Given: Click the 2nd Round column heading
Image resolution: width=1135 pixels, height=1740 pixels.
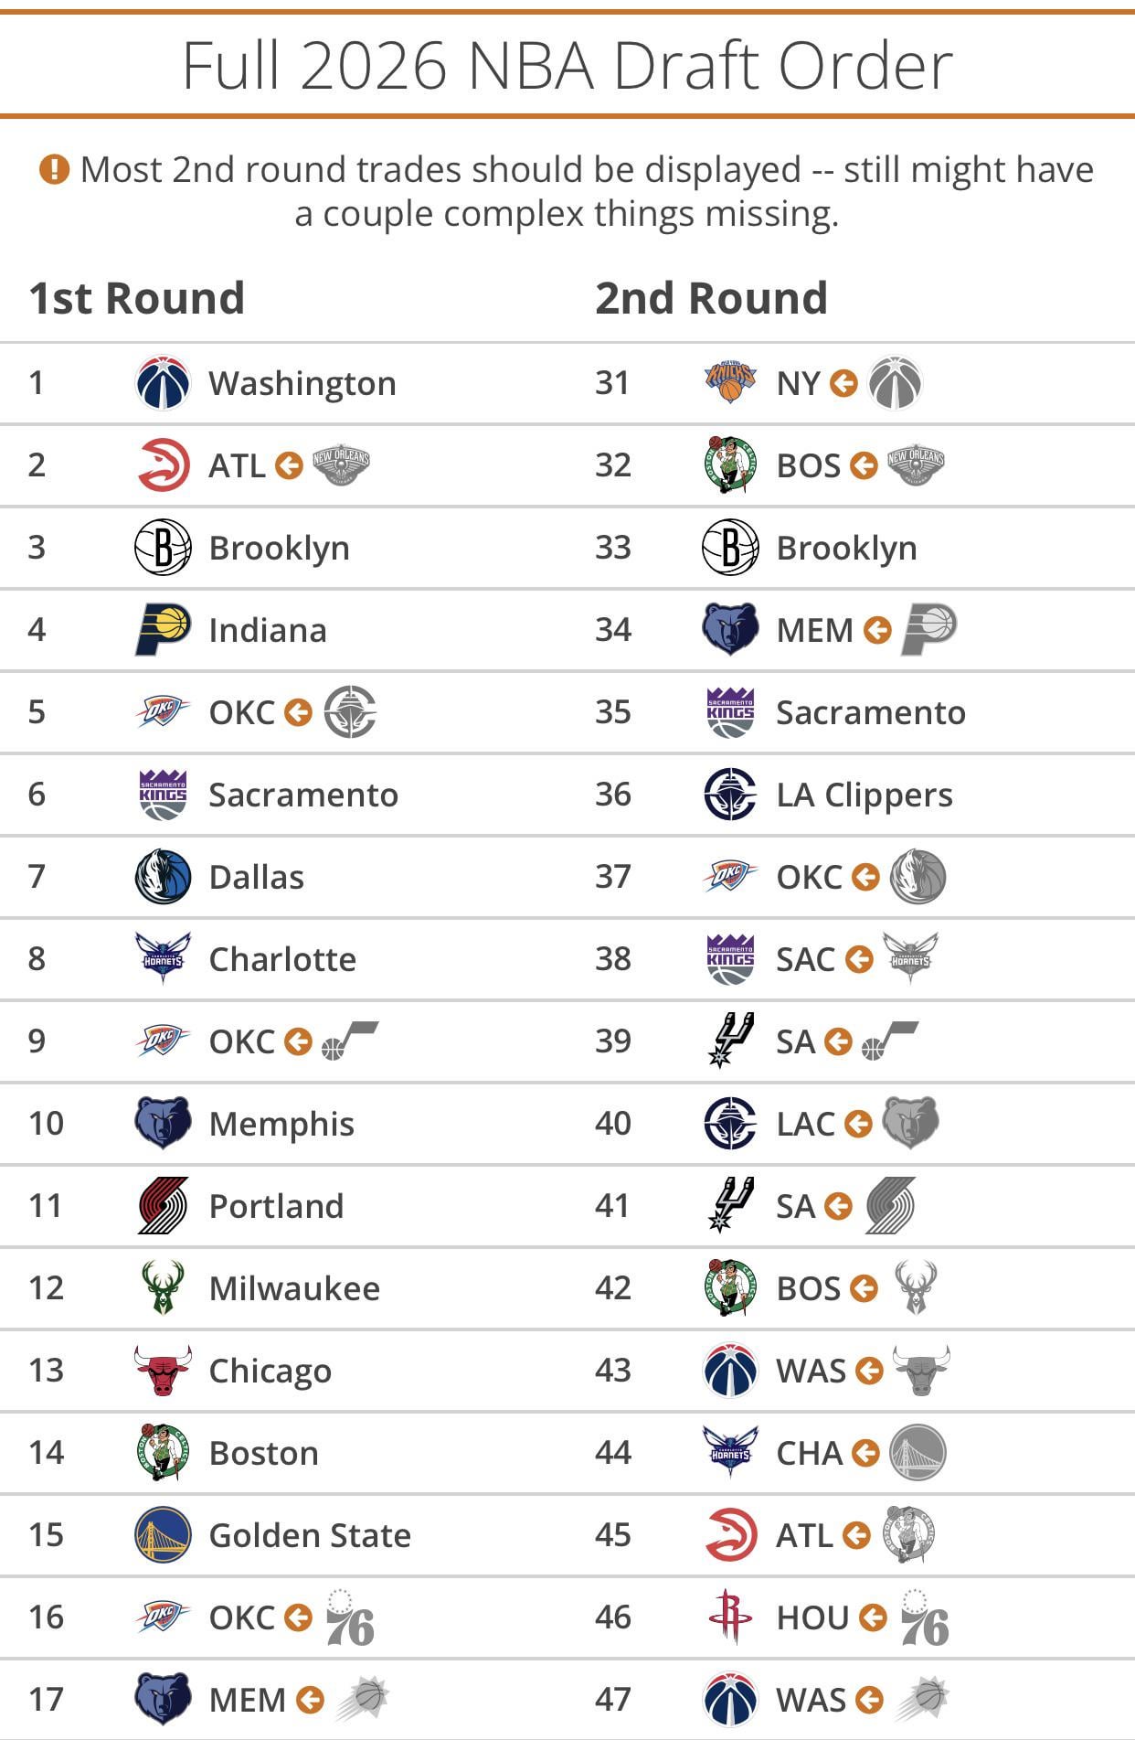Looking at the screenshot, I should pos(711,298).
